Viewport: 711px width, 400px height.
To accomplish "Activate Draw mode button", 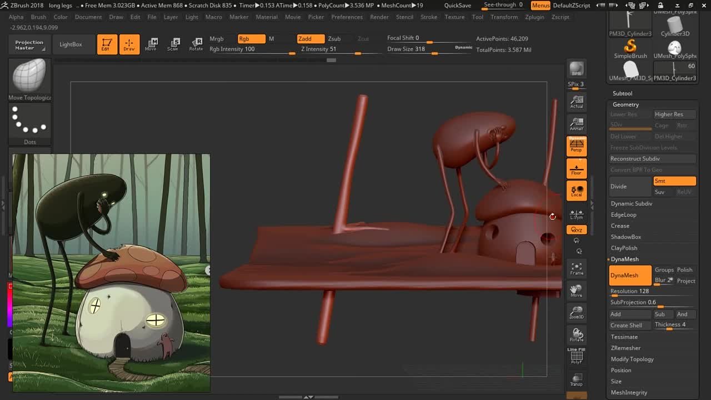I will point(129,44).
